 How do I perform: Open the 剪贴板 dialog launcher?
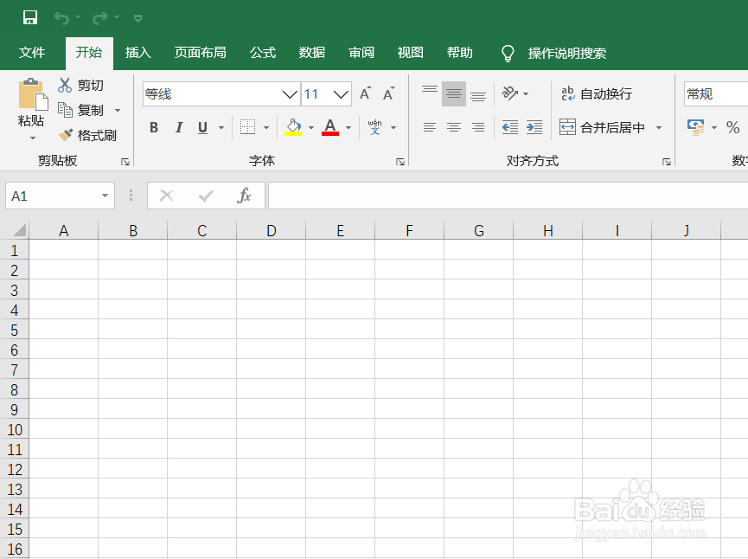(x=125, y=163)
